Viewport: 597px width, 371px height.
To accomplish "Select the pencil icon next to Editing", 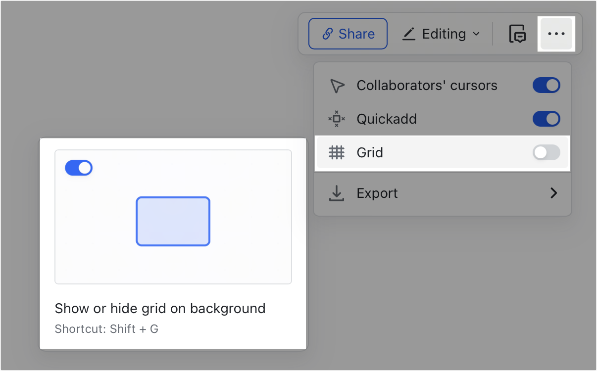I will pyautogui.click(x=409, y=34).
